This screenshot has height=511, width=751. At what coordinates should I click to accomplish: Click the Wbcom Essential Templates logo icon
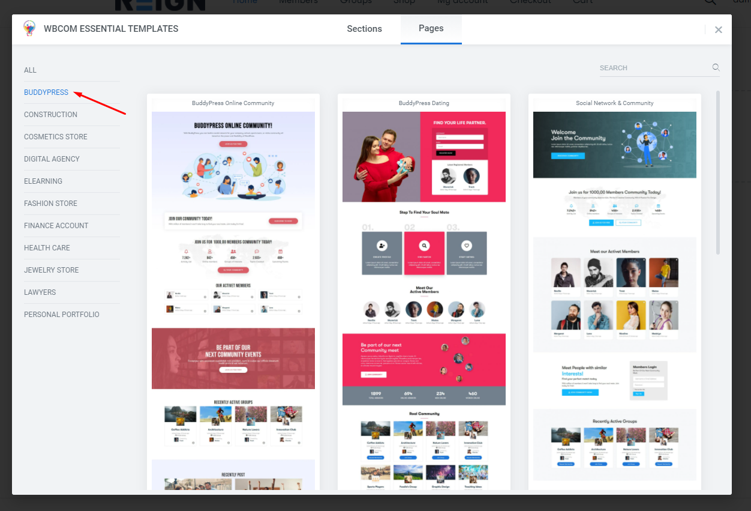pos(29,29)
